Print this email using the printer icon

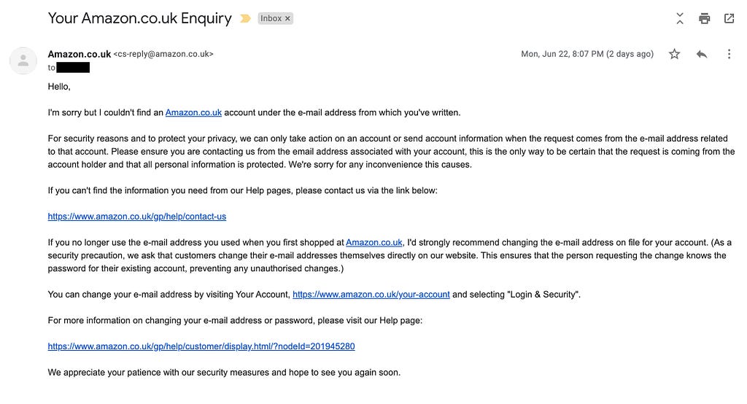click(704, 18)
